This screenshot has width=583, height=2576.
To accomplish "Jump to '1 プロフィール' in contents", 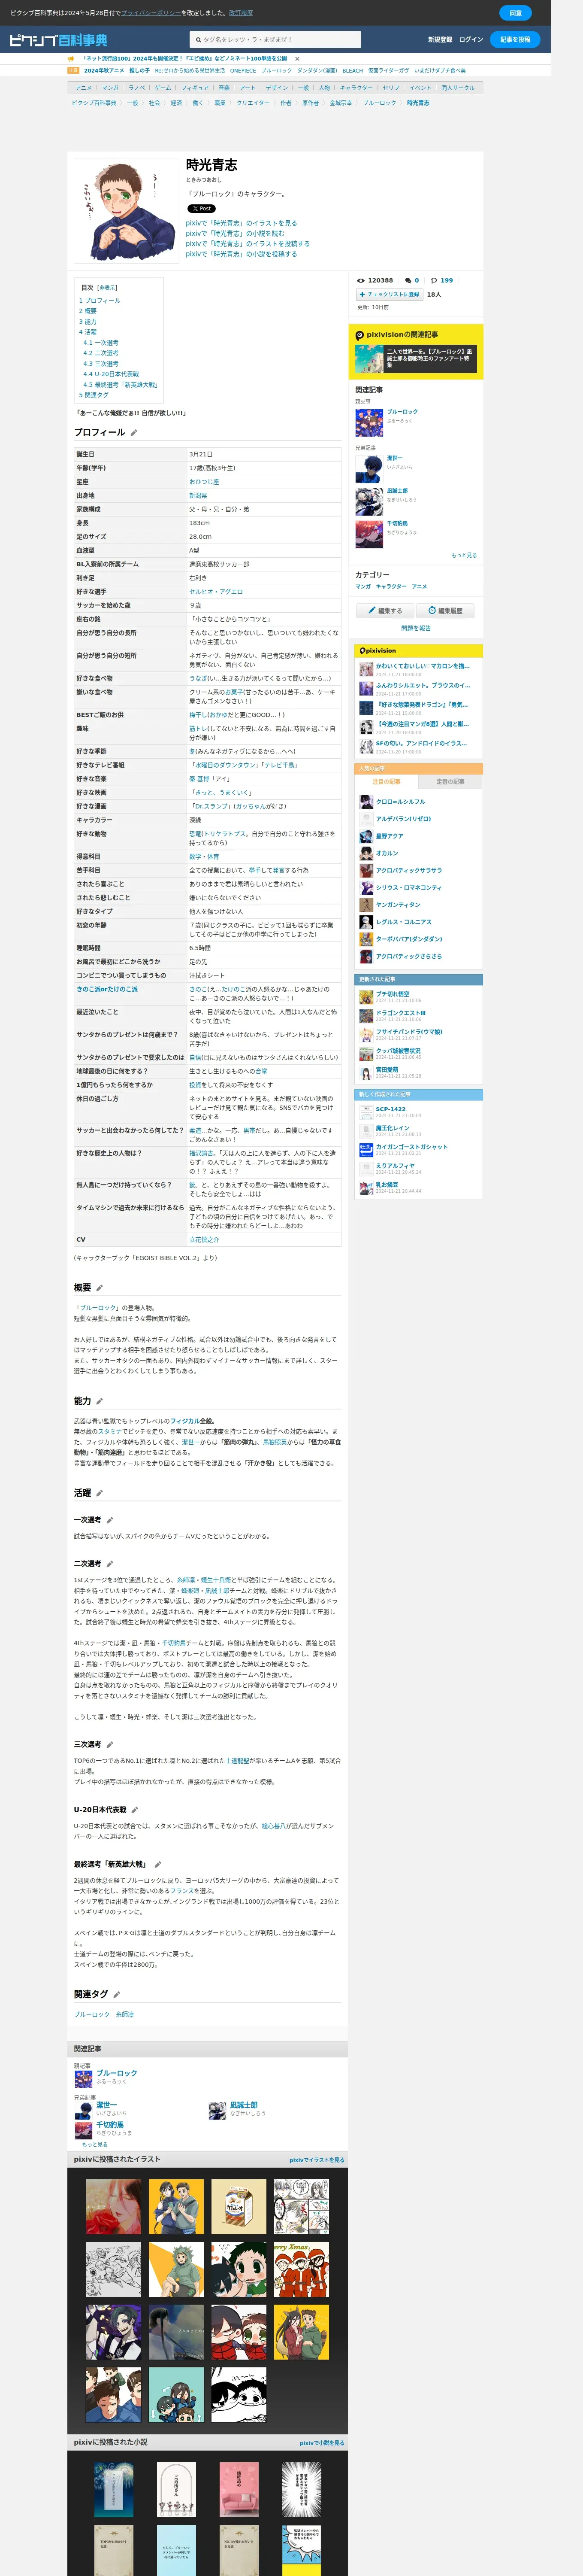I will point(99,300).
